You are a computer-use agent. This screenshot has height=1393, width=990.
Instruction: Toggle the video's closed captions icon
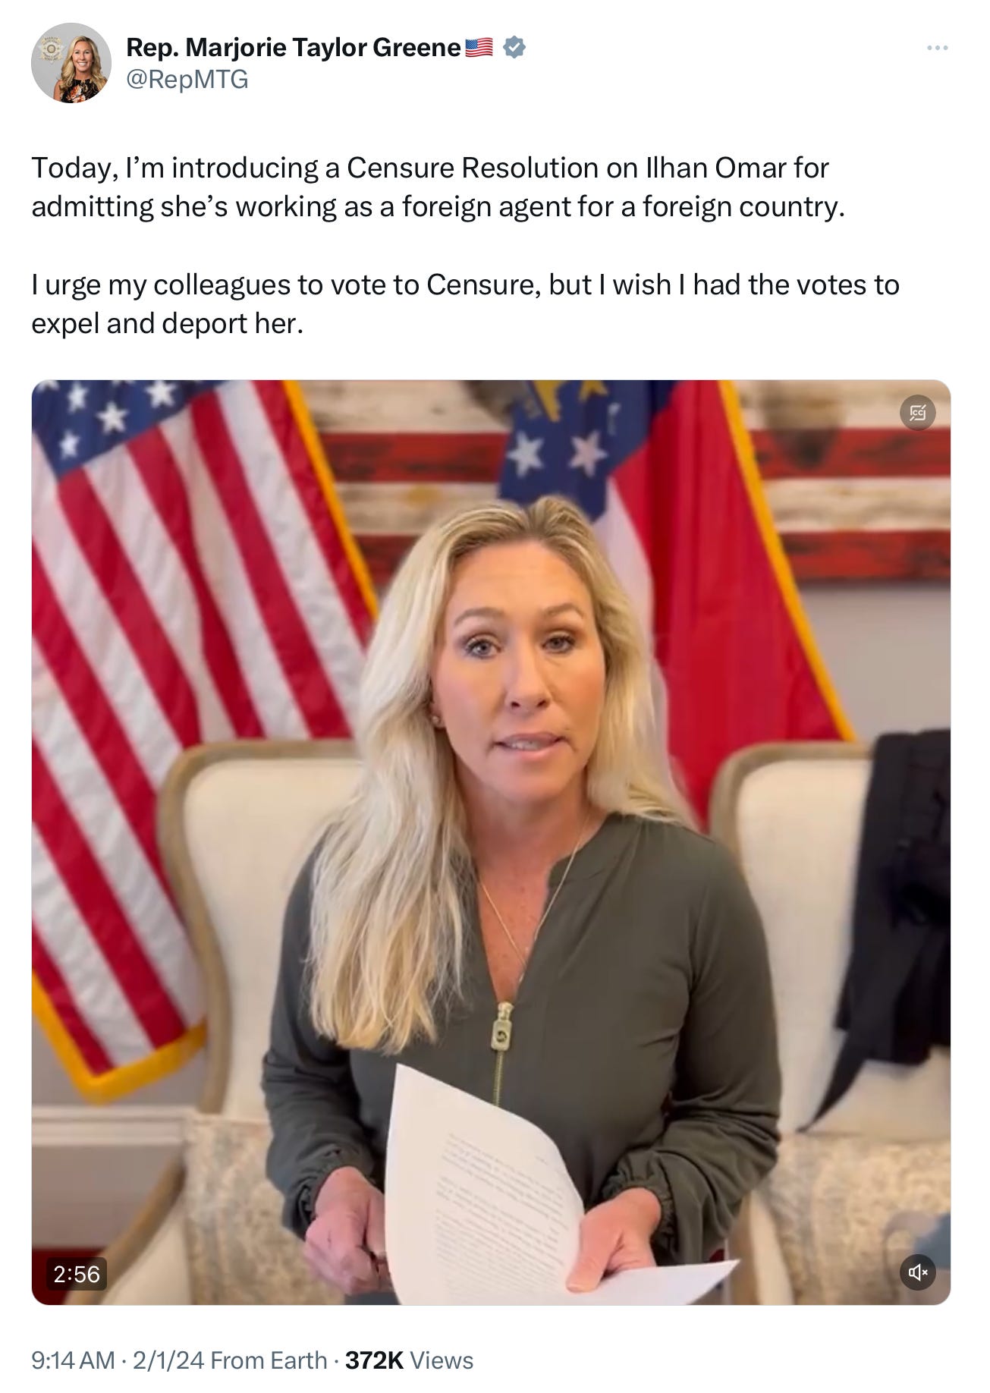917,413
